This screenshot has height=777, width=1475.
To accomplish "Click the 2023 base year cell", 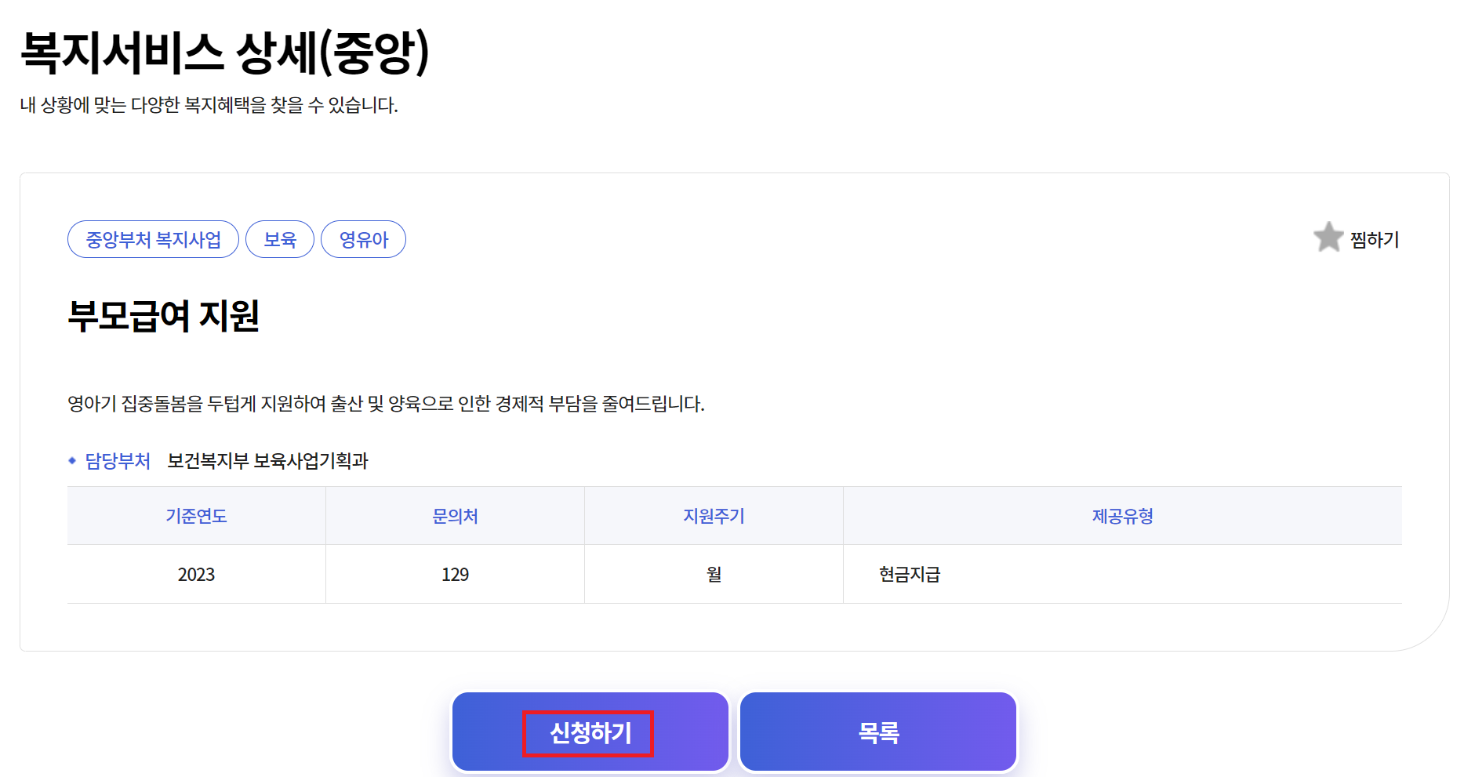I will click(x=197, y=573).
